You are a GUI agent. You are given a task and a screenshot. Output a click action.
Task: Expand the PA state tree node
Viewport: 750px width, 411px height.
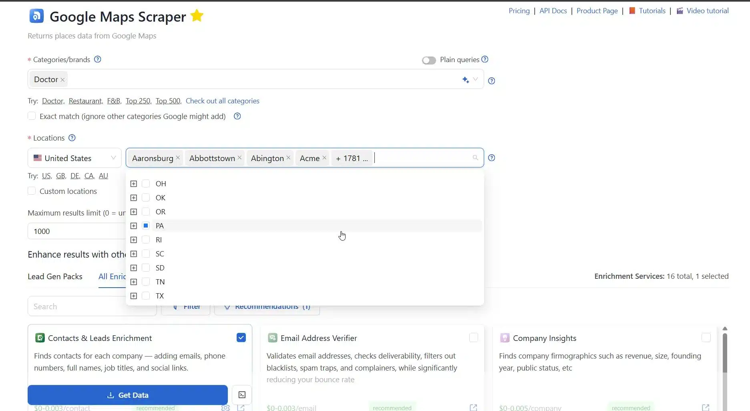[x=134, y=226]
